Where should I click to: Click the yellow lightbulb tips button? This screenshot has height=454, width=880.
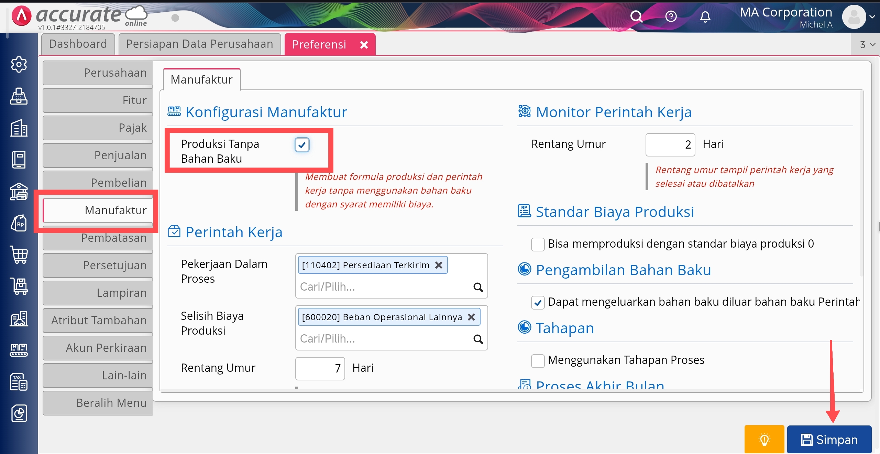(x=764, y=440)
